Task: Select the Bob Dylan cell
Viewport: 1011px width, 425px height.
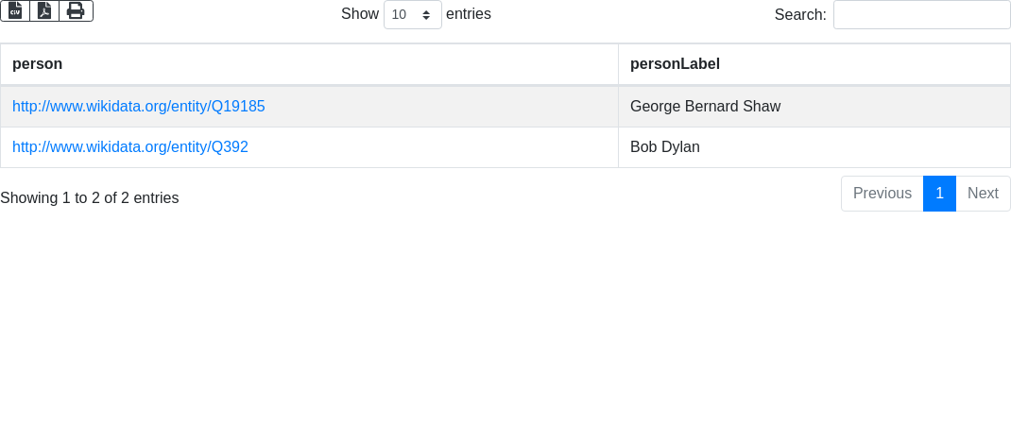Action: 665,147
